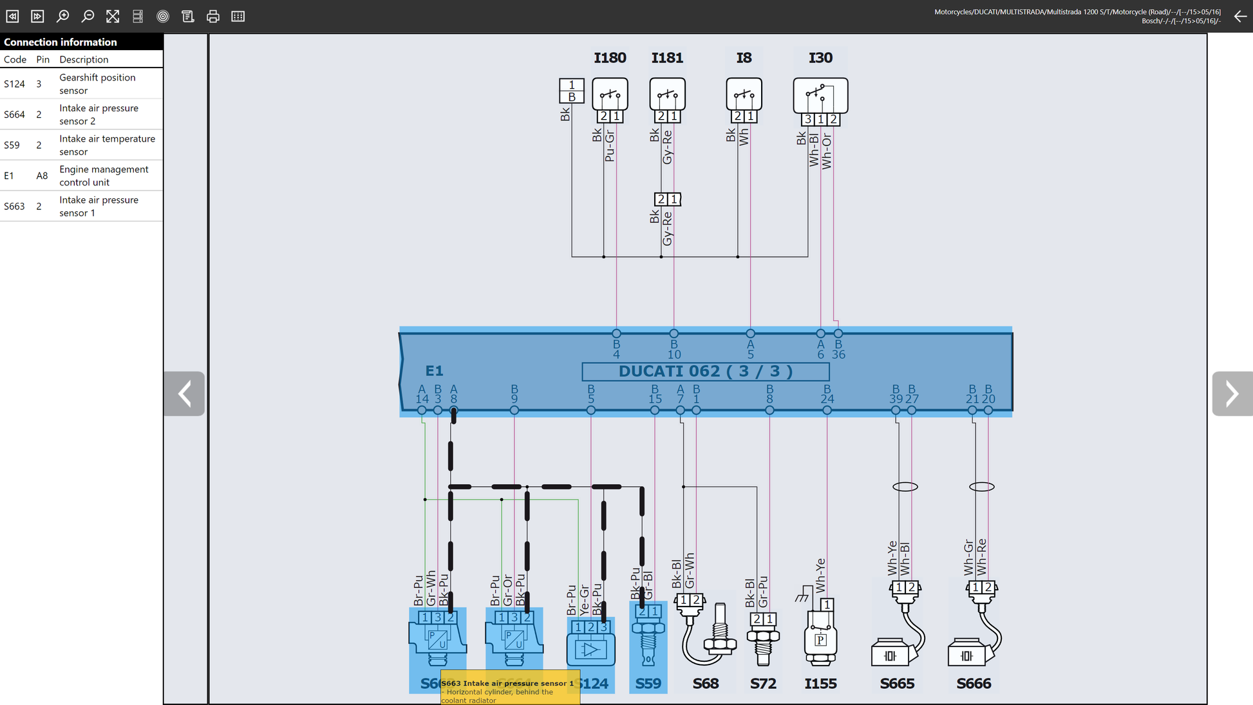Go back using the top-right arrow
1253x705 pixels.
pyautogui.click(x=1240, y=16)
